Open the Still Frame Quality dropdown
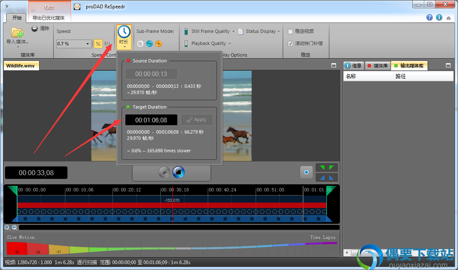The height and width of the screenshot is (270, 458). pos(209,31)
